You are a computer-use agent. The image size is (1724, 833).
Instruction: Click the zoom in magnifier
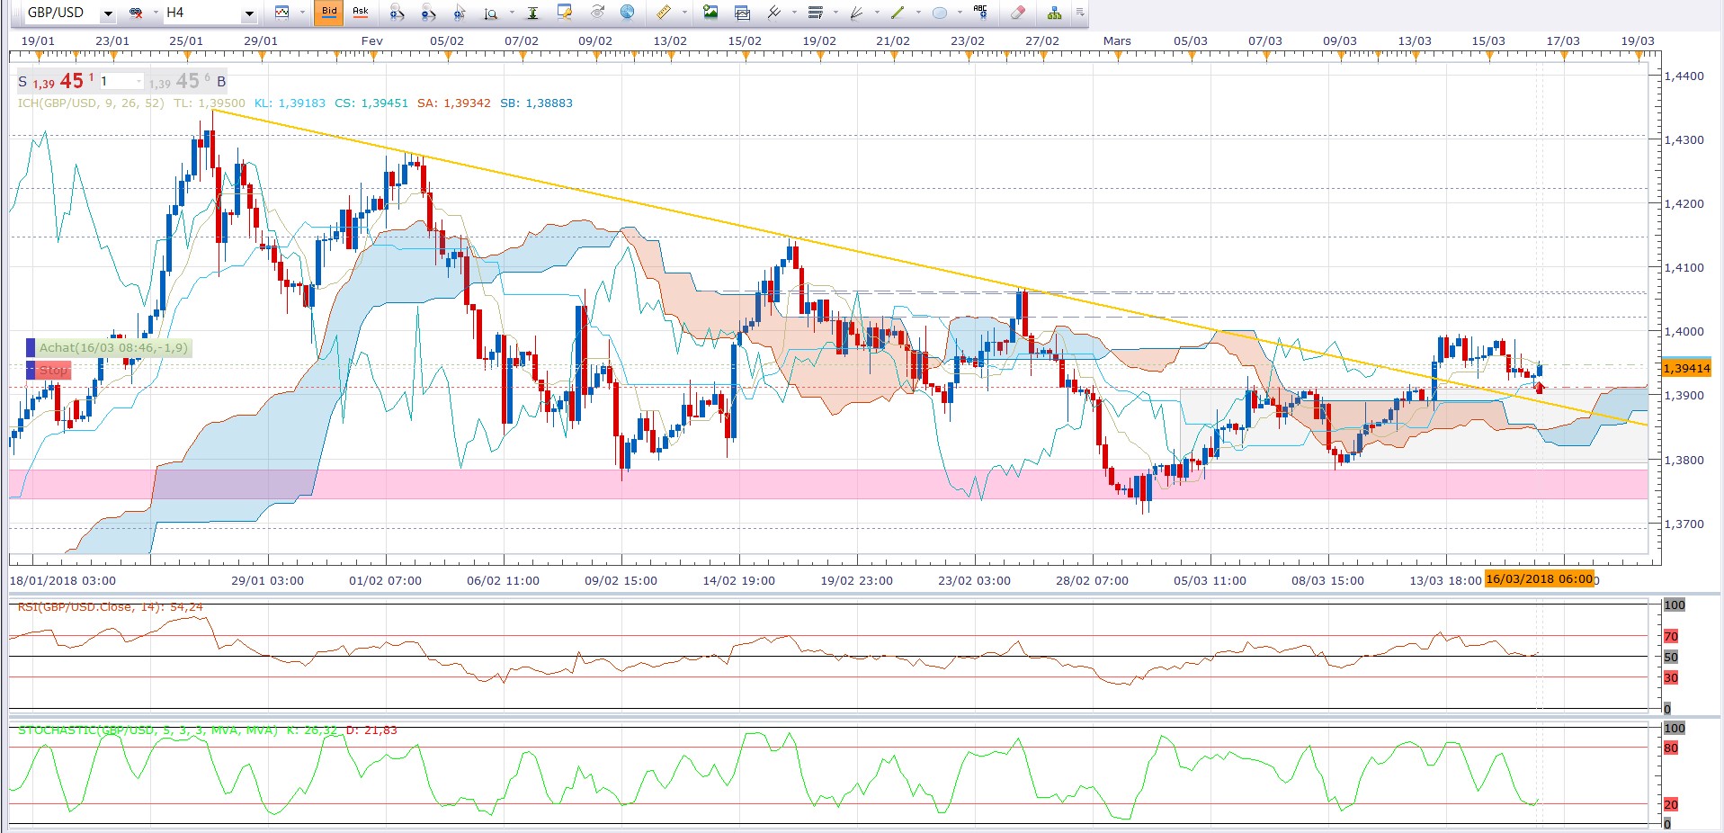398,13
